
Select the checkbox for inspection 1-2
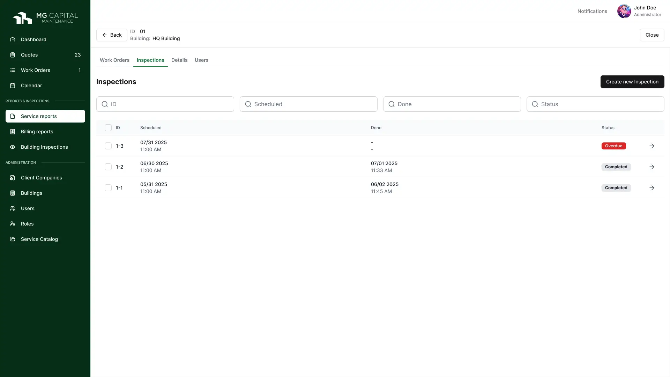(x=108, y=167)
